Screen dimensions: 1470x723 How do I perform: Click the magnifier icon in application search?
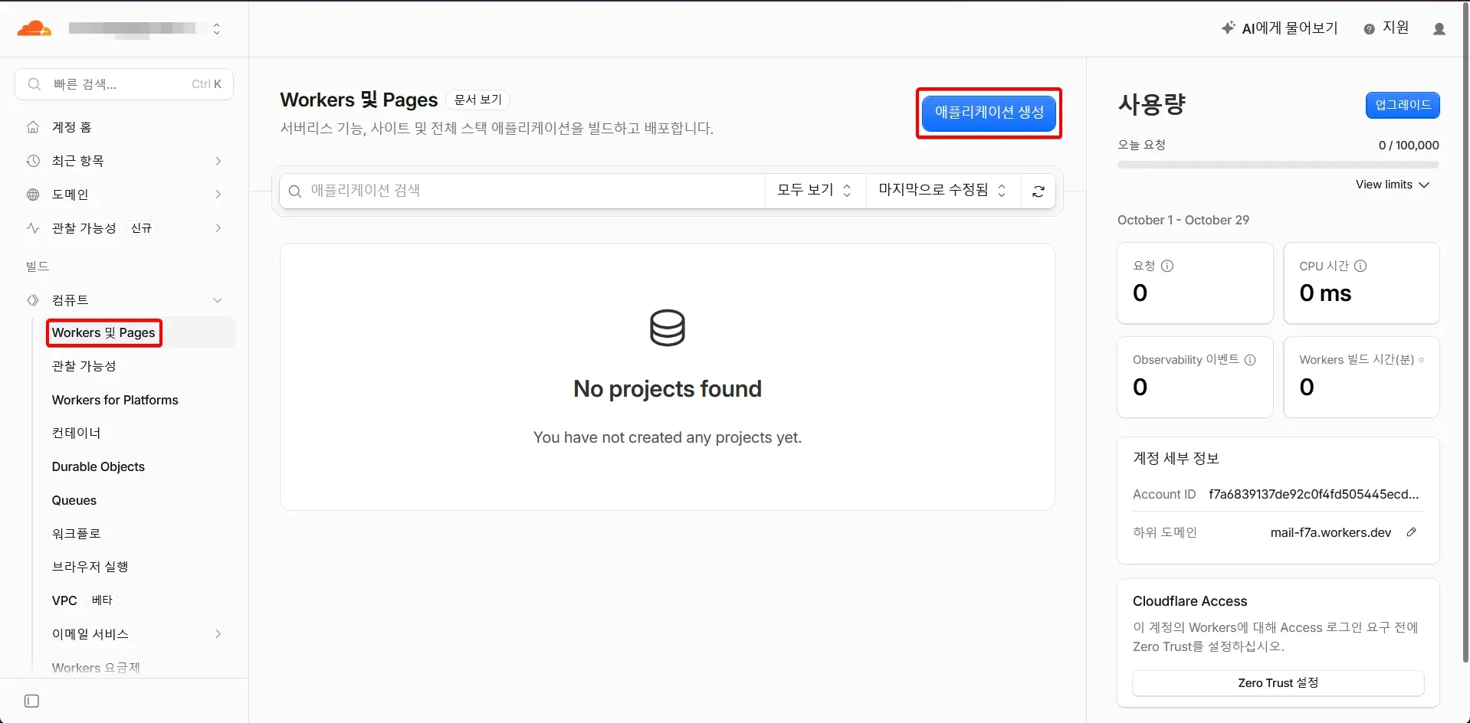[295, 191]
